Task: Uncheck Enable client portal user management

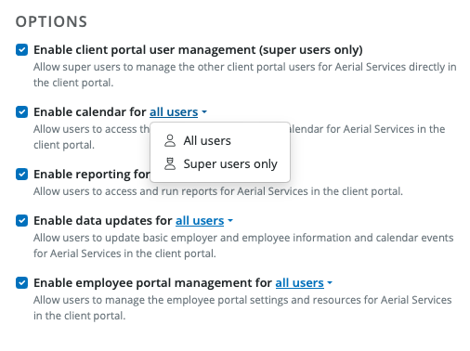Action: tap(21, 49)
